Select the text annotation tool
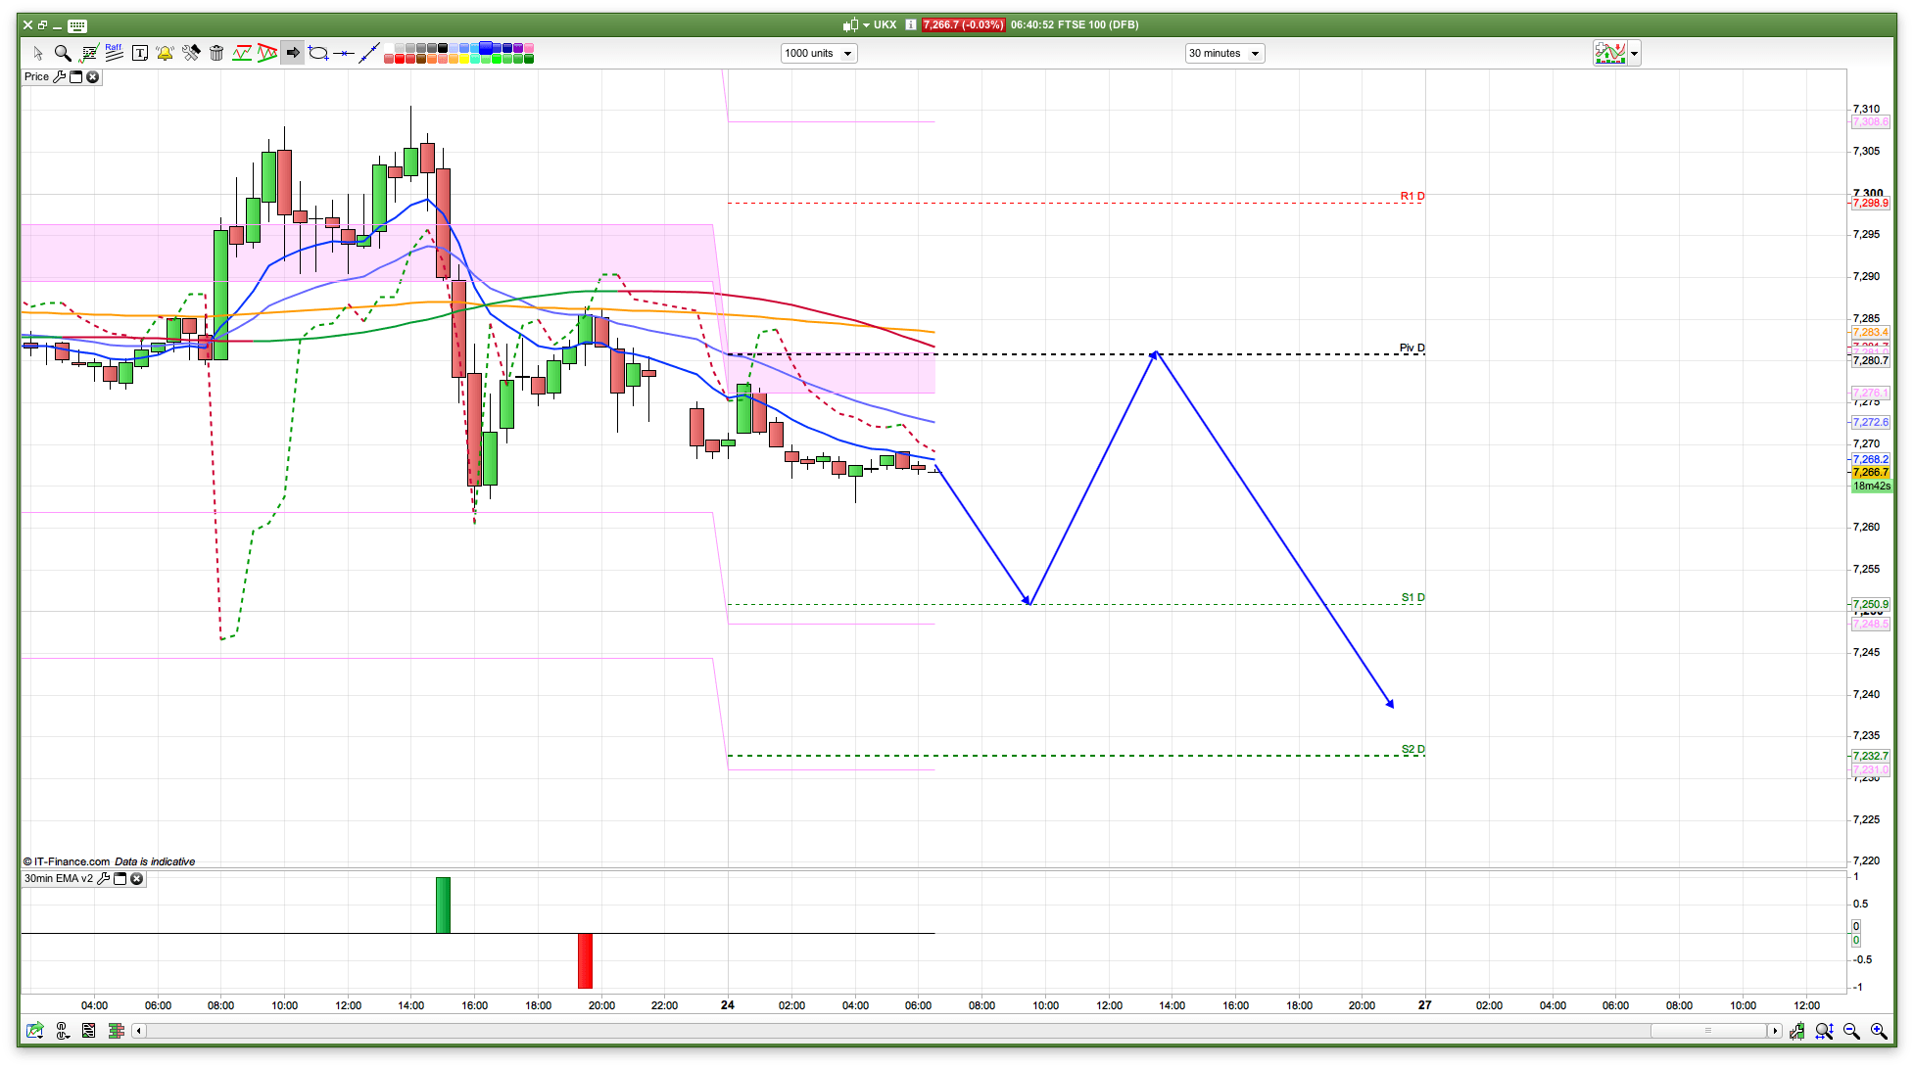The width and height of the screenshot is (1914, 1068). [x=140, y=53]
